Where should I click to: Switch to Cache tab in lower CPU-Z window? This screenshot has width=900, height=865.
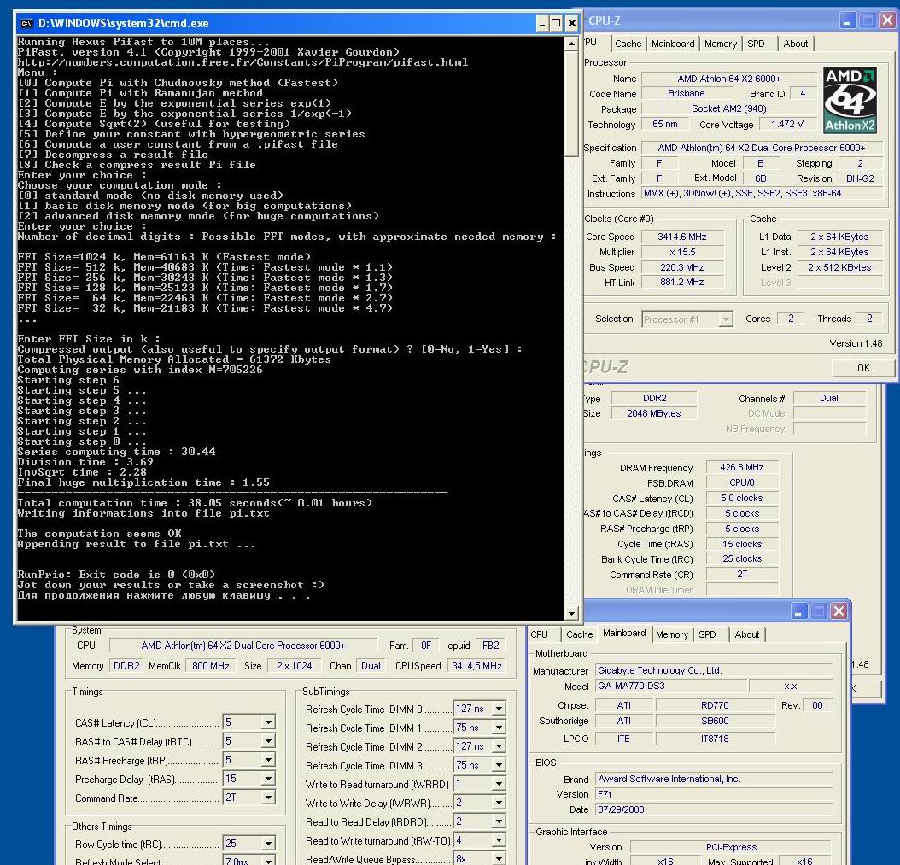579,634
